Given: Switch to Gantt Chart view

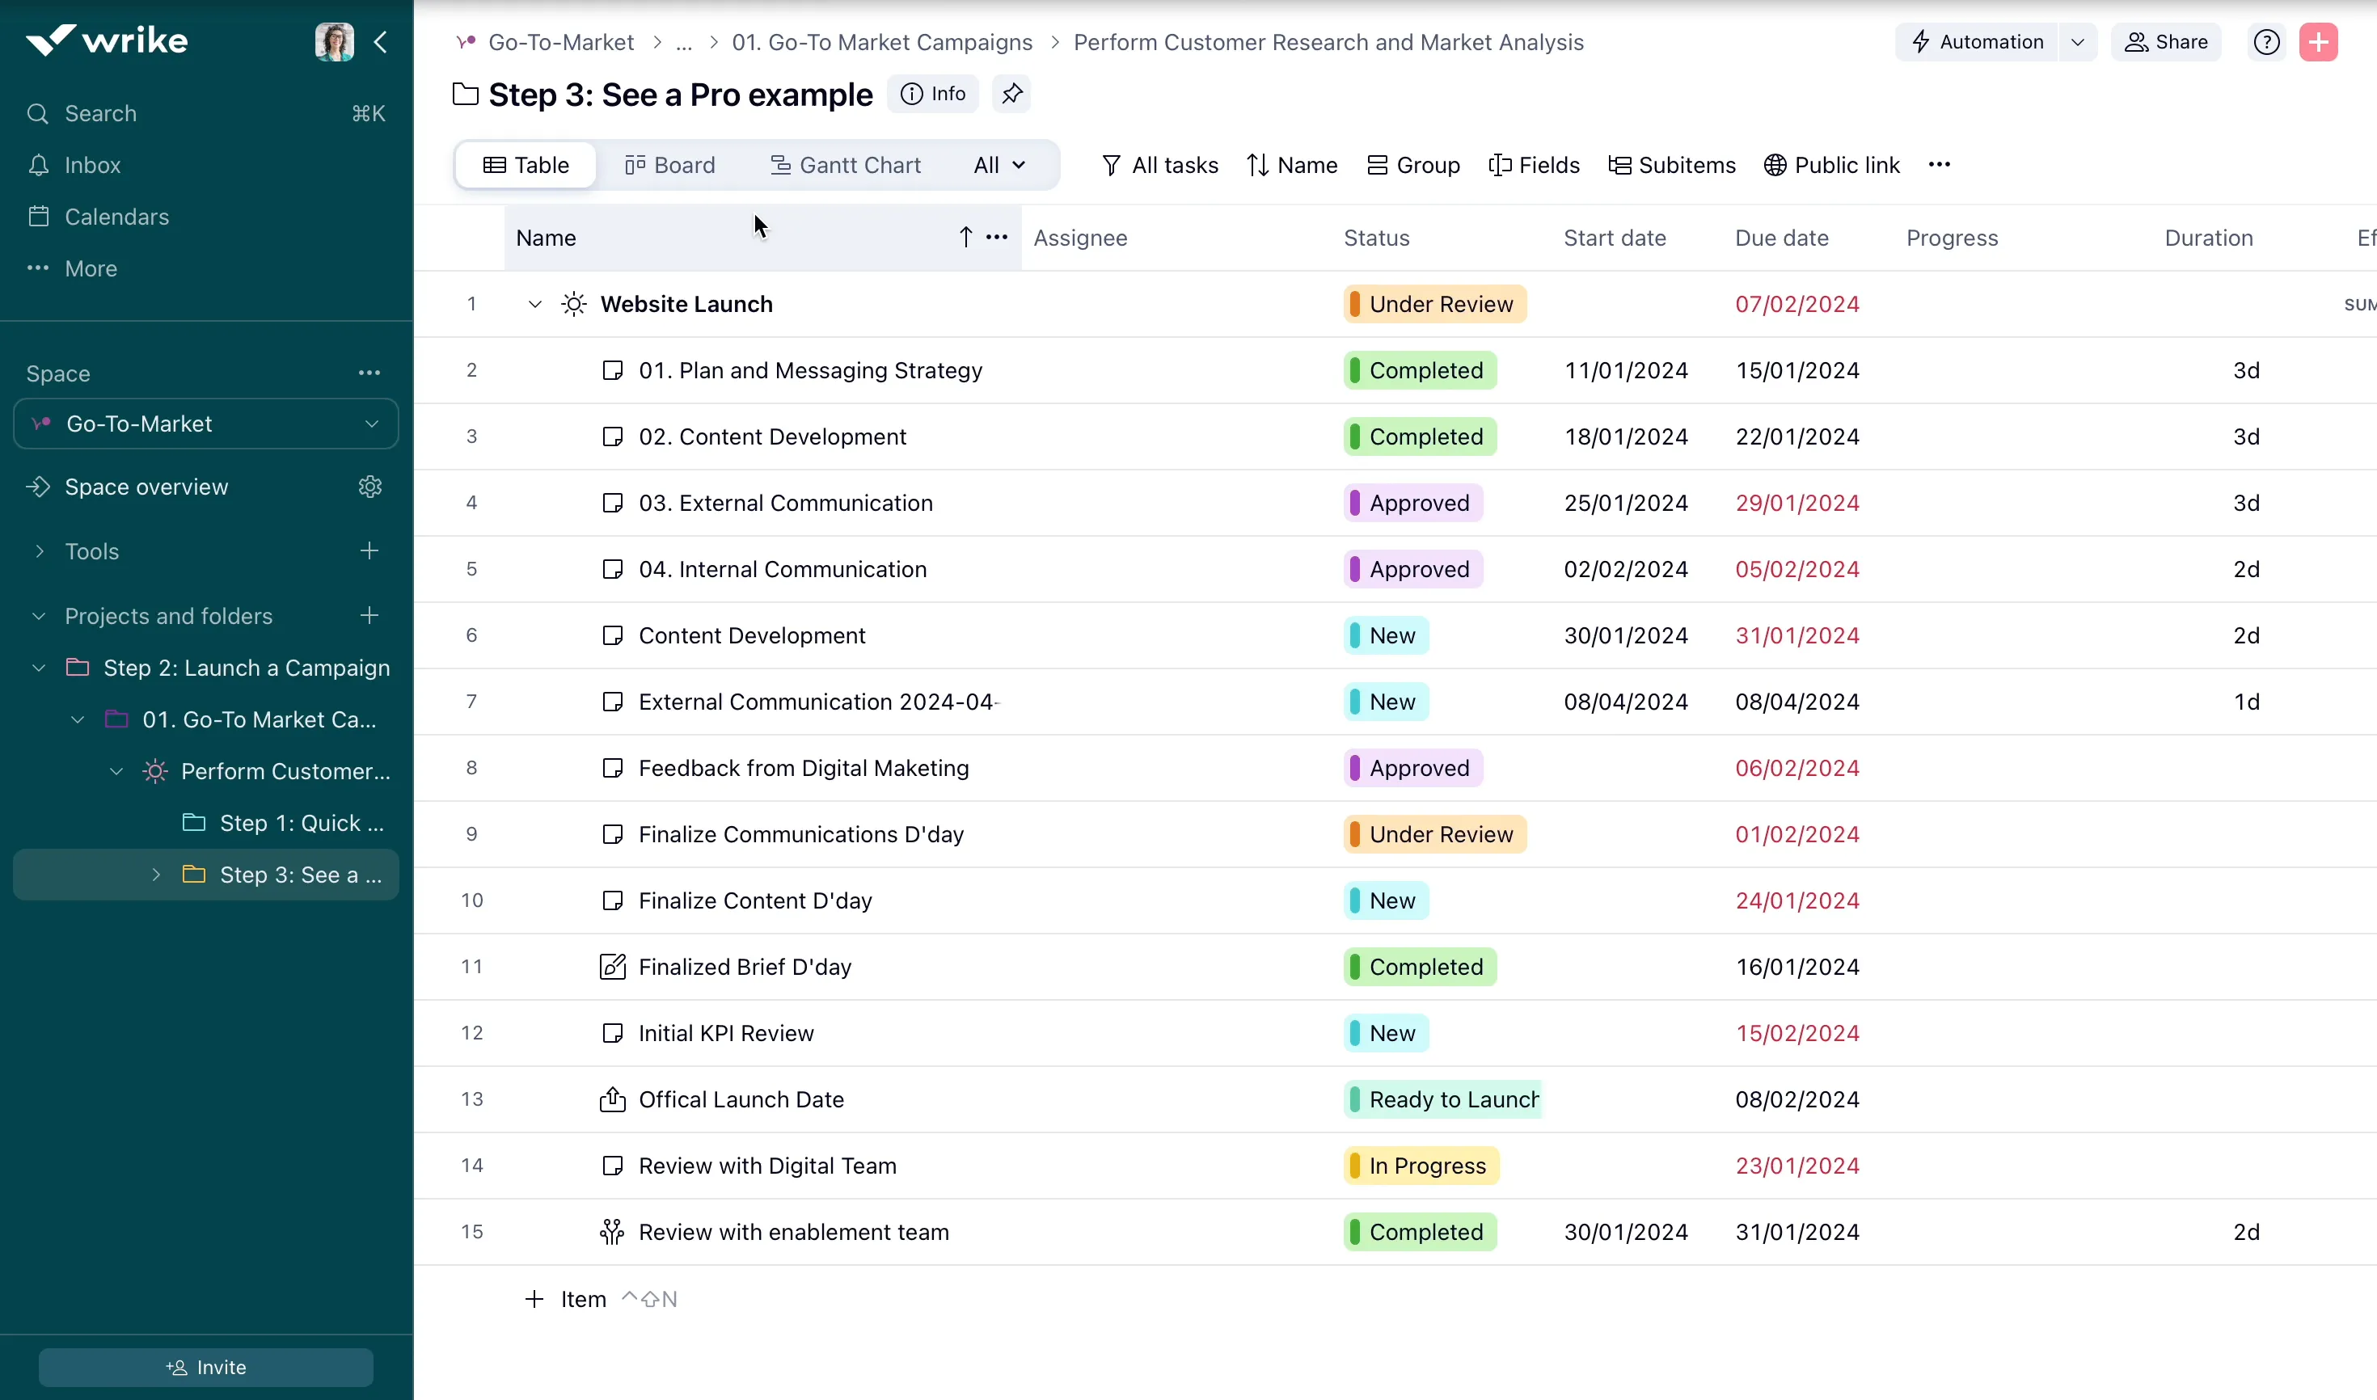Looking at the screenshot, I should point(845,164).
